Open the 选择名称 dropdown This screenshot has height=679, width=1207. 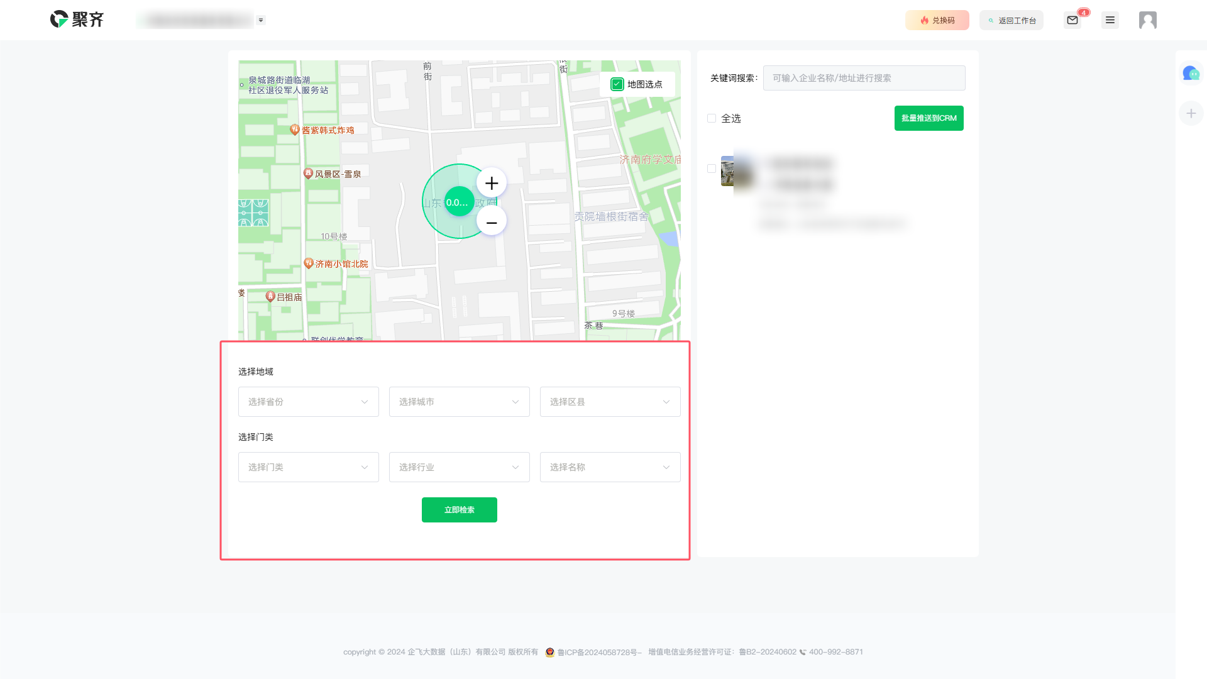click(610, 467)
